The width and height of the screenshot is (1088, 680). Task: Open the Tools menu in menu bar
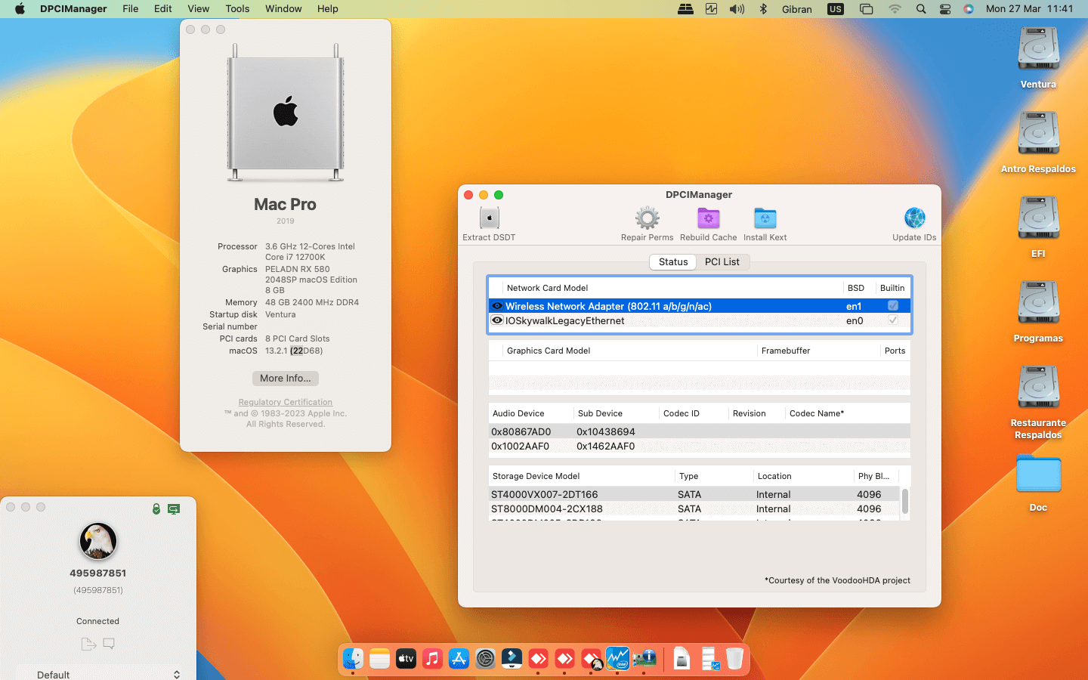tap(237, 9)
